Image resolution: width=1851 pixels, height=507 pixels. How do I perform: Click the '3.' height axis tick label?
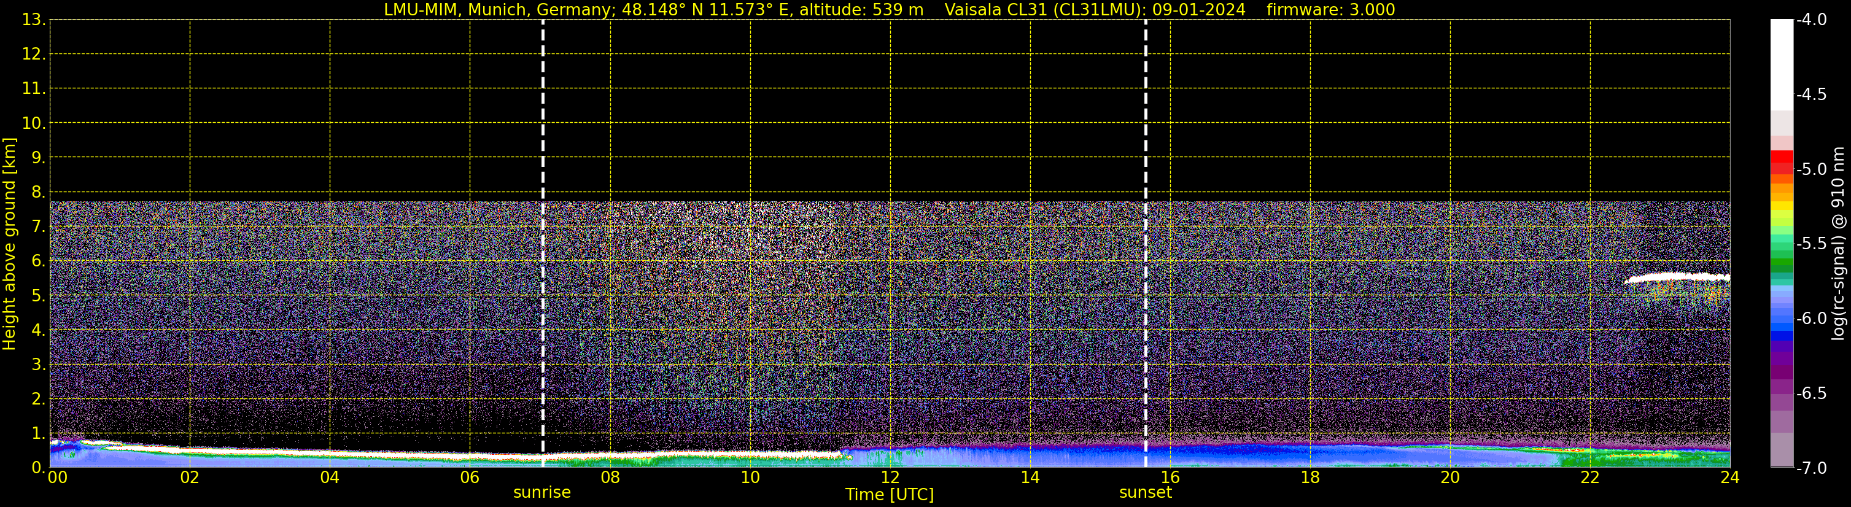coord(38,365)
